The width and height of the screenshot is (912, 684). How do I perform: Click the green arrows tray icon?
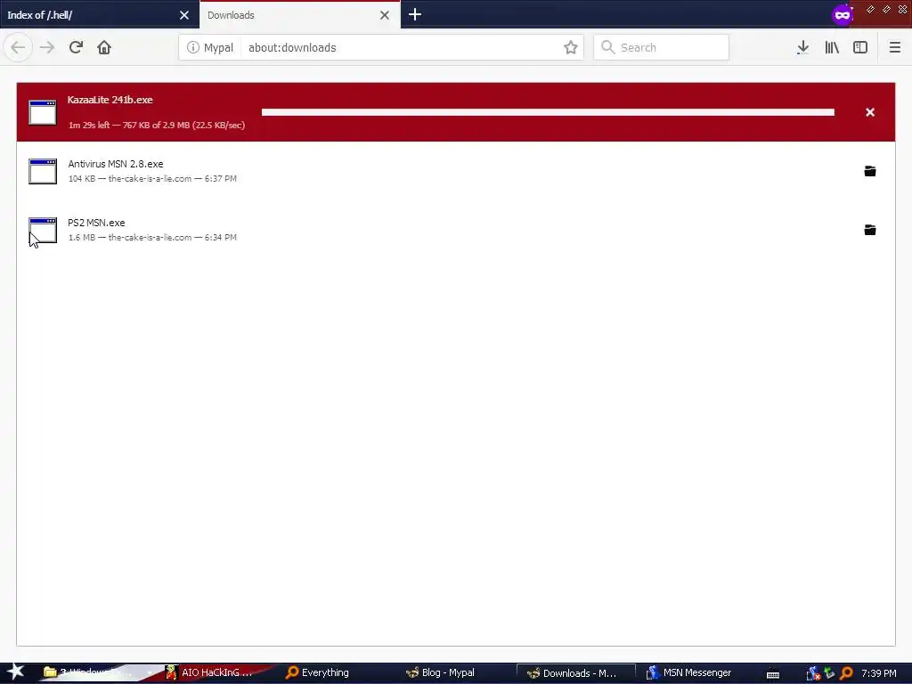(x=829, y=673)
